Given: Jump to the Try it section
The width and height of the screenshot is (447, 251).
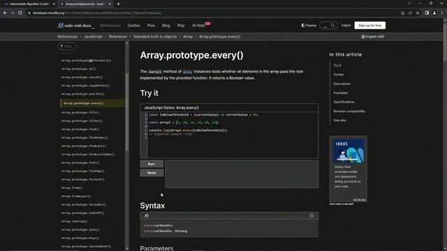Looking at the screenshot, I should [x=337, y=66].
